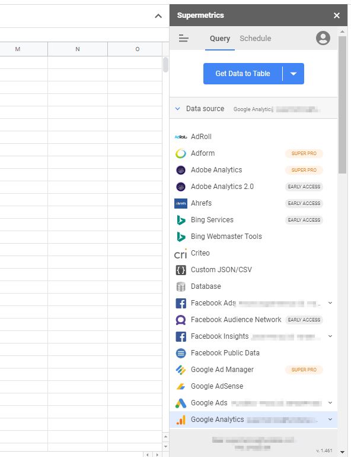Open the Supermetrics hamburger menu
The width and height of the screenshot is (351, 457).
tap(183, 38)
